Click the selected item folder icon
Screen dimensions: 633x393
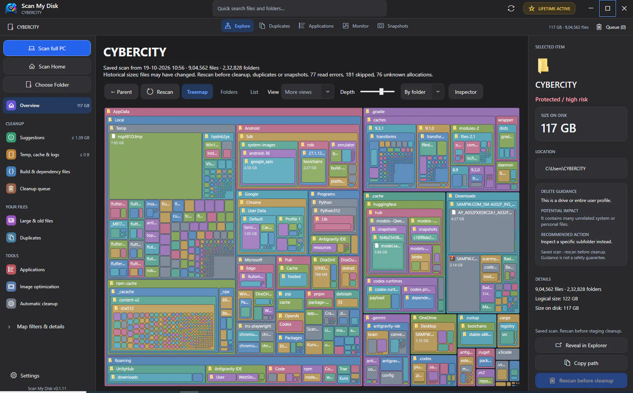(543, 65)
